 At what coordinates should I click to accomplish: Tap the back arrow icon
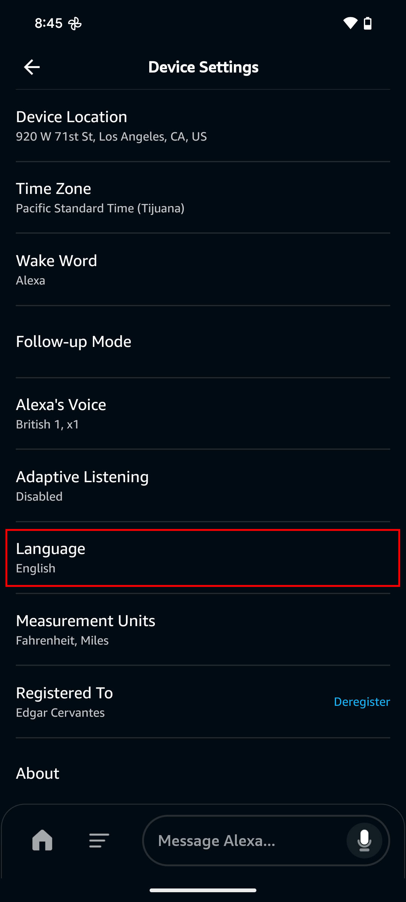[x=32, y=67]
